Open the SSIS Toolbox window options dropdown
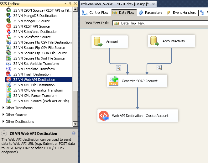 pyautogui.click(x=65, y=4)
